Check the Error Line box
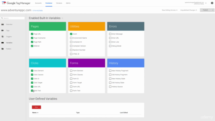Image resolution: width=215 pixels, height=121 pixels. pos(110,42)
